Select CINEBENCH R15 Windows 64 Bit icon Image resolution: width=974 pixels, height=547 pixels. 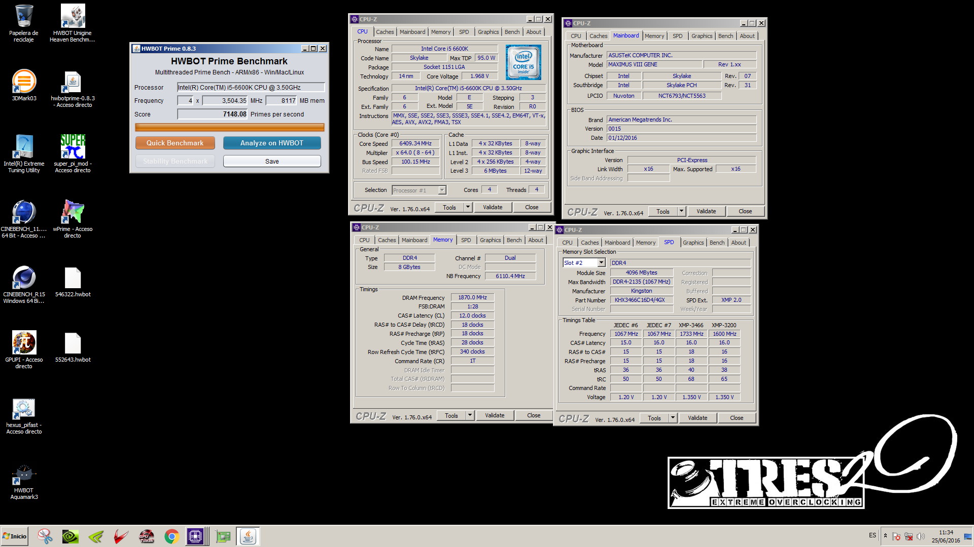(x=24, y=284)
